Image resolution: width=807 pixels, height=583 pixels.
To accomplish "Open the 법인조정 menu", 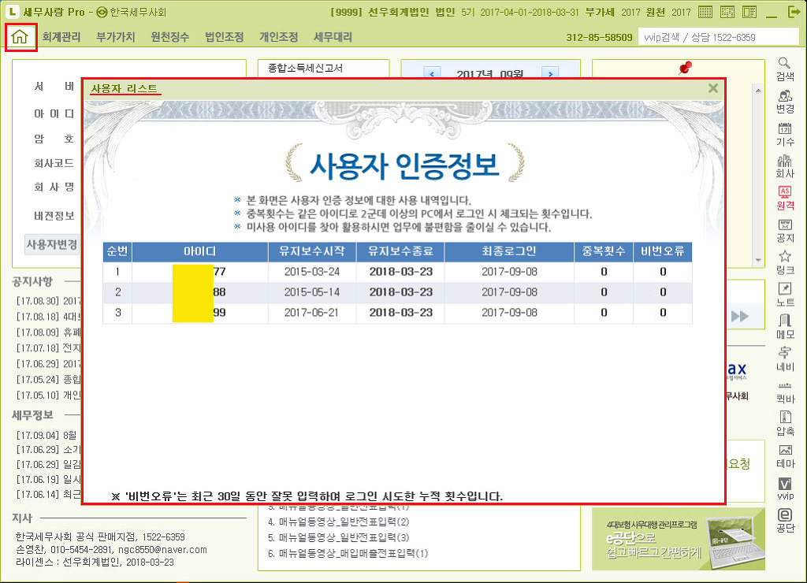I will [x=225, y=37].
